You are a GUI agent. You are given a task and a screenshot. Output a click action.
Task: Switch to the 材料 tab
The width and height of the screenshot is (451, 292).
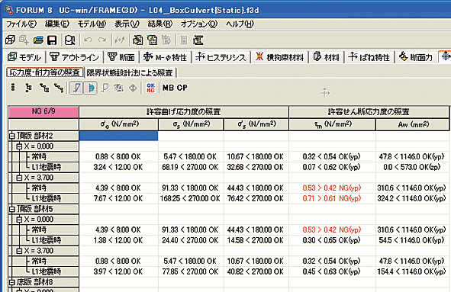[x=327, y=57]
